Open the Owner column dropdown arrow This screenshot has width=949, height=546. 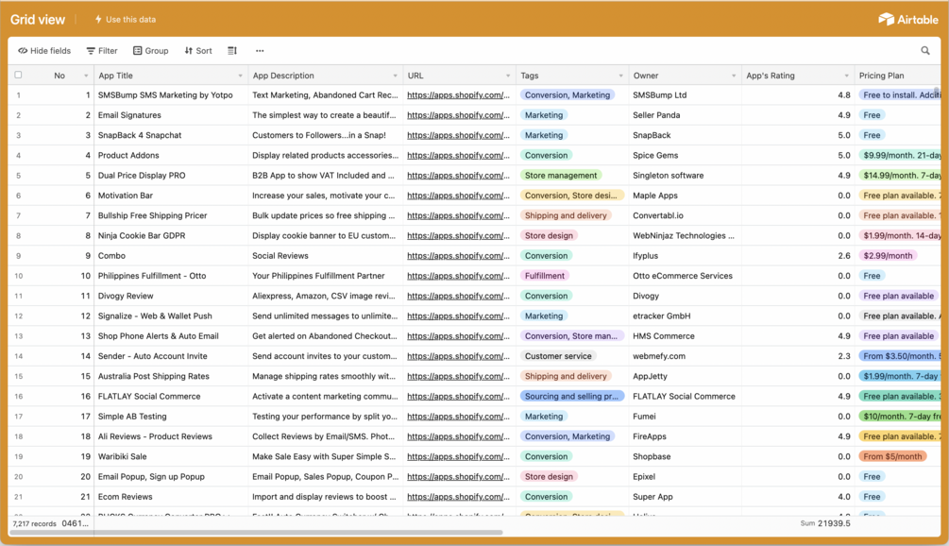click(x=734, y=76)
